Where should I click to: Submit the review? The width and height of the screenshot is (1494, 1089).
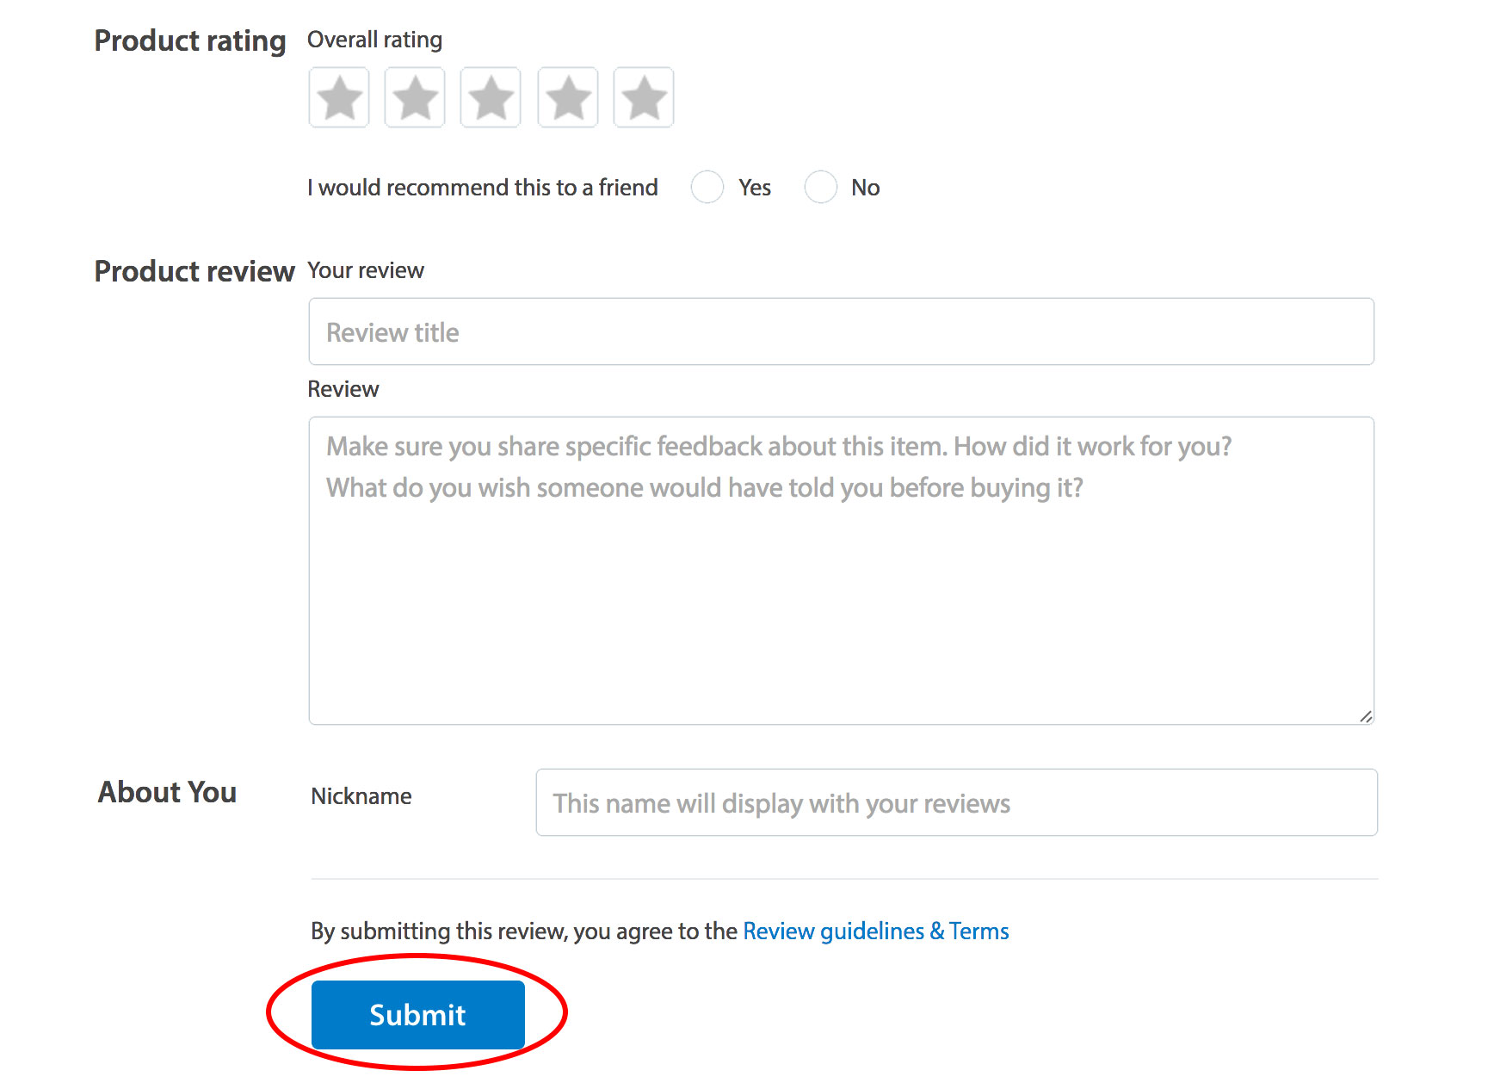coord(418,1015)
